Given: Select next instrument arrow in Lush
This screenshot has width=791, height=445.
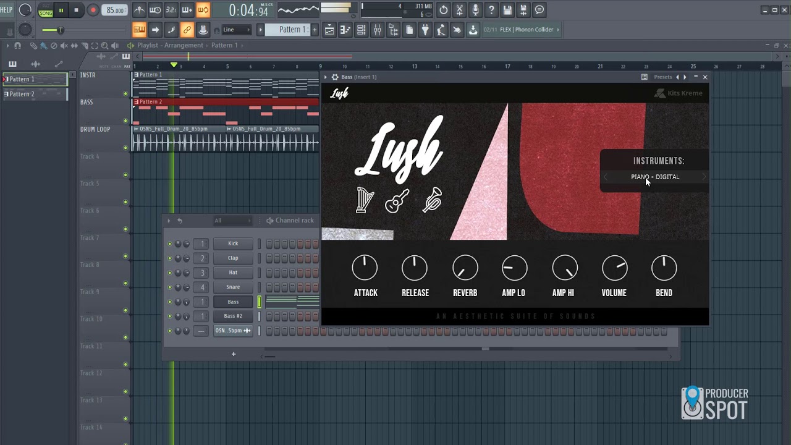Looking at the screenshot, I should [703, 177].
